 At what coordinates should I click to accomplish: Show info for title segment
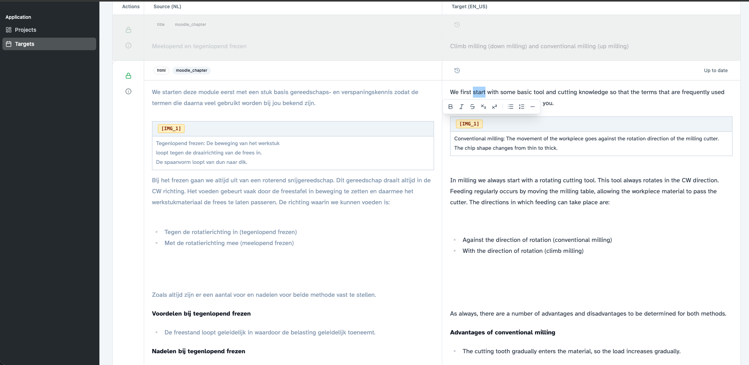(128, 45)
